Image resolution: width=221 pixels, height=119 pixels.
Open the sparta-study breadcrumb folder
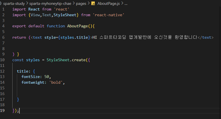[14, 3]
